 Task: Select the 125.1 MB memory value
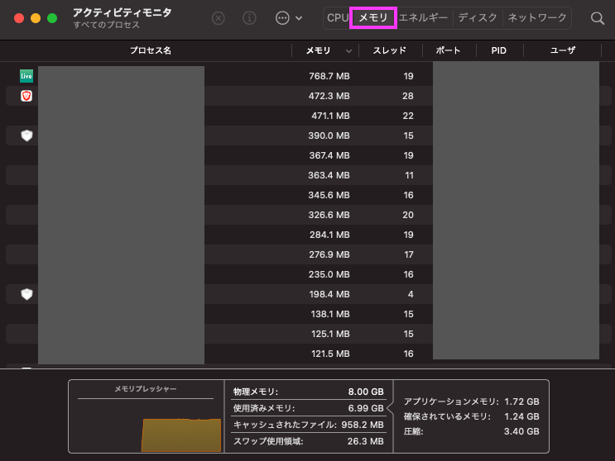[330, 334]
